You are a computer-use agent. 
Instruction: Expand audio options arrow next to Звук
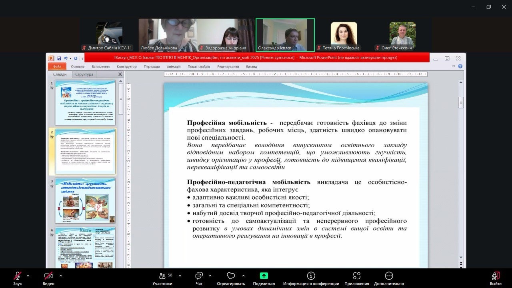(x=28, y=276)
